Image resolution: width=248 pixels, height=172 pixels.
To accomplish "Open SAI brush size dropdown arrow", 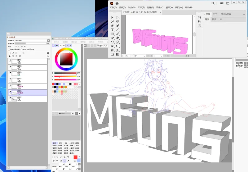I will 80,113.
